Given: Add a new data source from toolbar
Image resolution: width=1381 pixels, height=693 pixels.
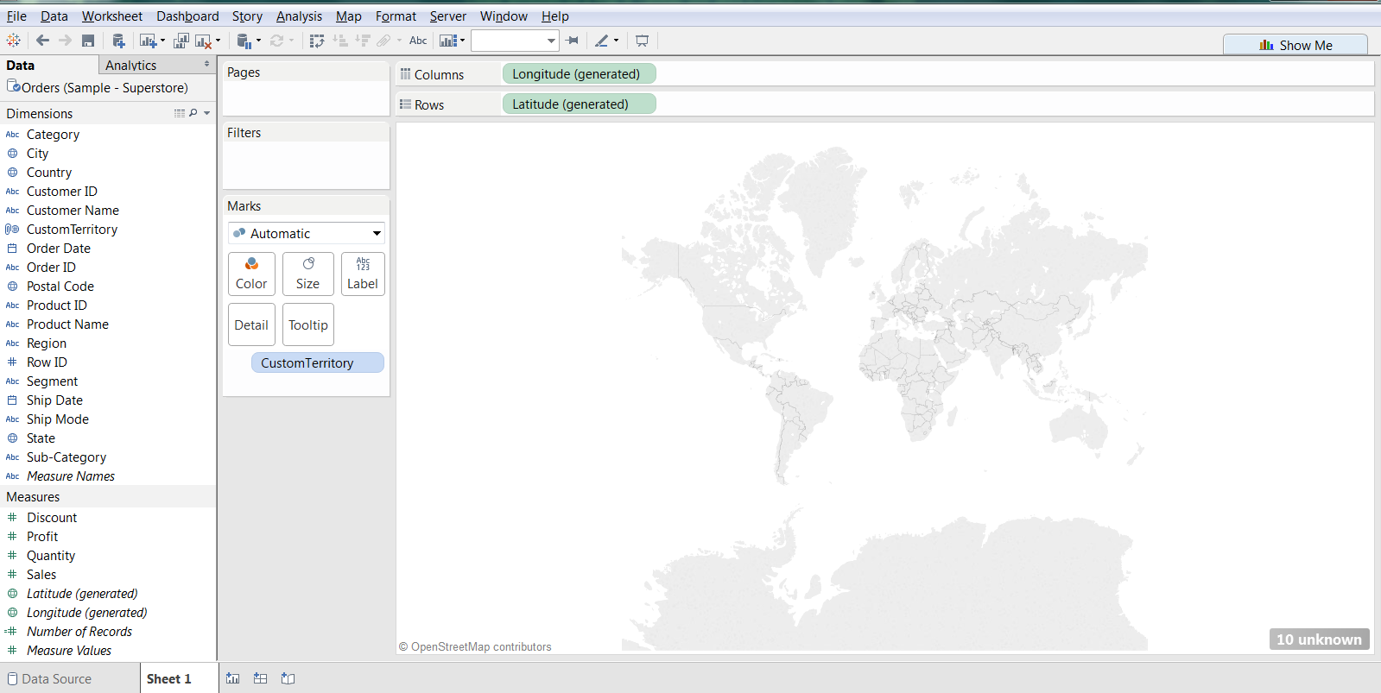Looking at the screenshot, I should point(119,41).
